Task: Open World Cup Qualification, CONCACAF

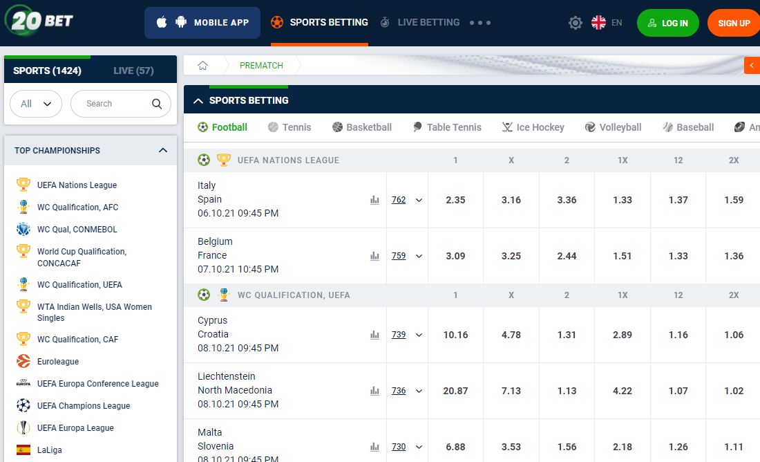Action: pos(82,257)
